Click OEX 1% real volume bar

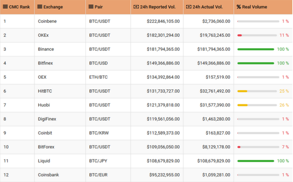pyautogui.click(x=258, y=77)
